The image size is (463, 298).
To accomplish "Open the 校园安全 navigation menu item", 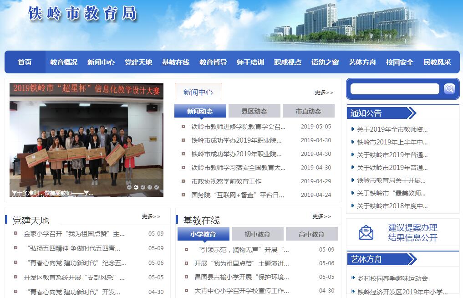I will 400,62.
